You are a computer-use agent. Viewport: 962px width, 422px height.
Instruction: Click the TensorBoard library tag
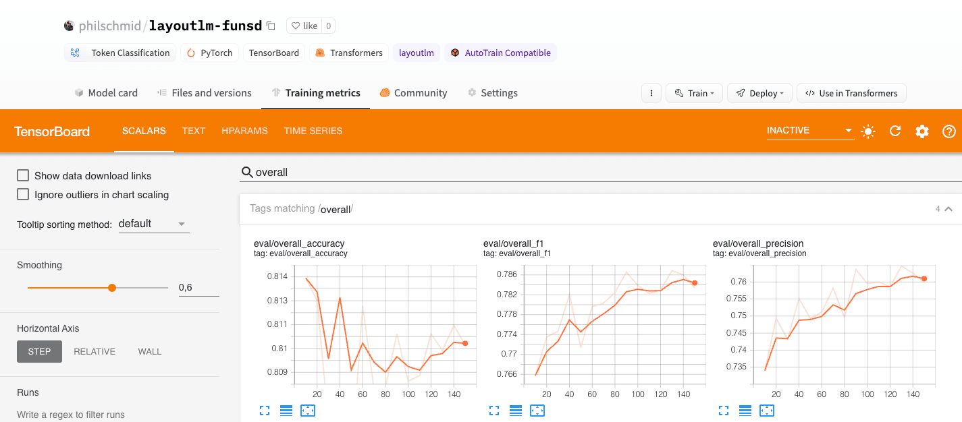click(x=274, y=53)
